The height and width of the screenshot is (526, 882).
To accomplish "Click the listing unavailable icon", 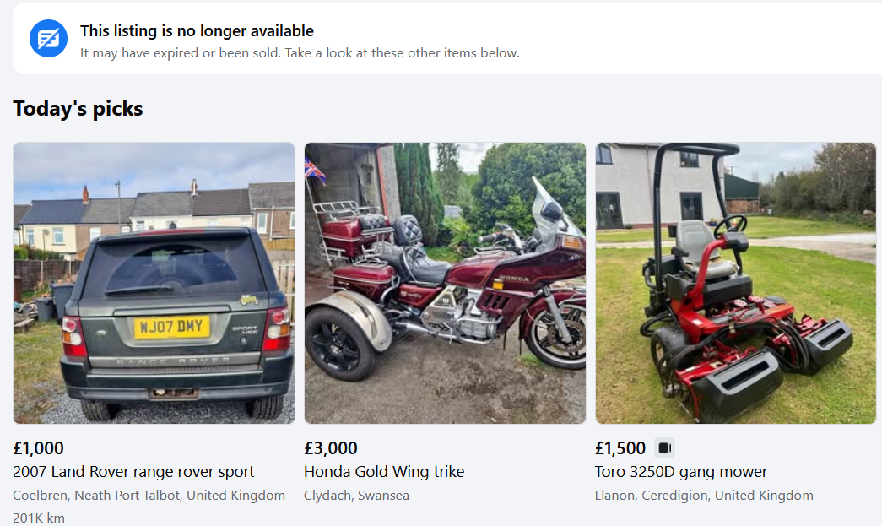I will click(x=48, y=39).
